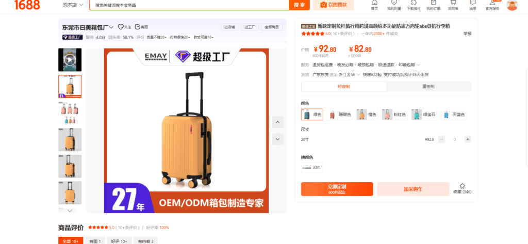Viewport: 528px width, 244px height.
Task: Play the product video thumbnail
Action: pos(70,60)
